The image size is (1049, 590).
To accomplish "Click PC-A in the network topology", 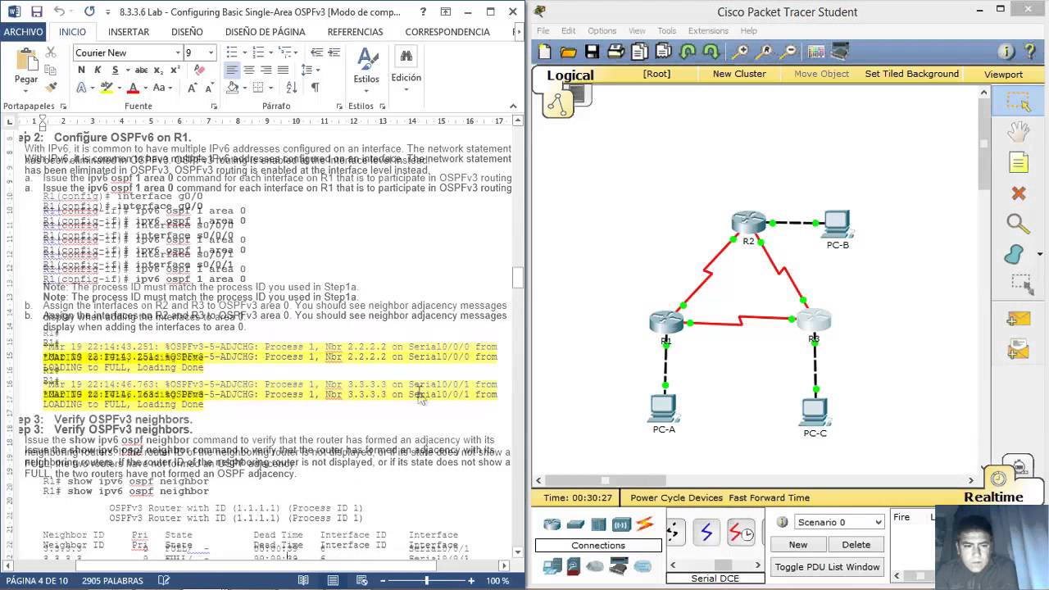I will point(663,408).
